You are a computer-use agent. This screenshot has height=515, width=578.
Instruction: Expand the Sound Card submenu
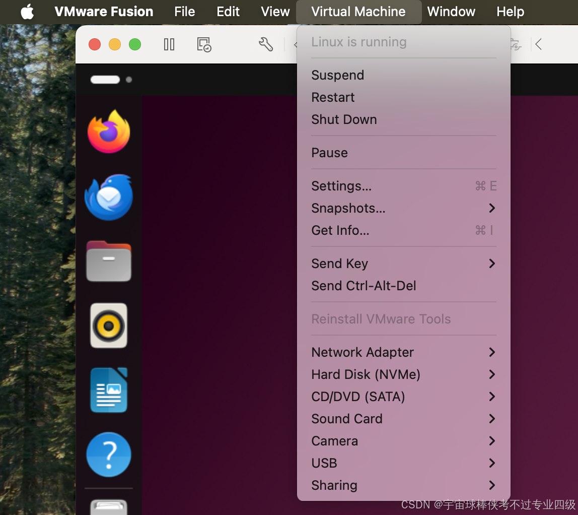[404, 419]
